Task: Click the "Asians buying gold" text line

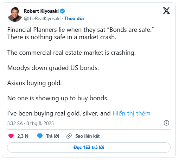Action: 34,83
